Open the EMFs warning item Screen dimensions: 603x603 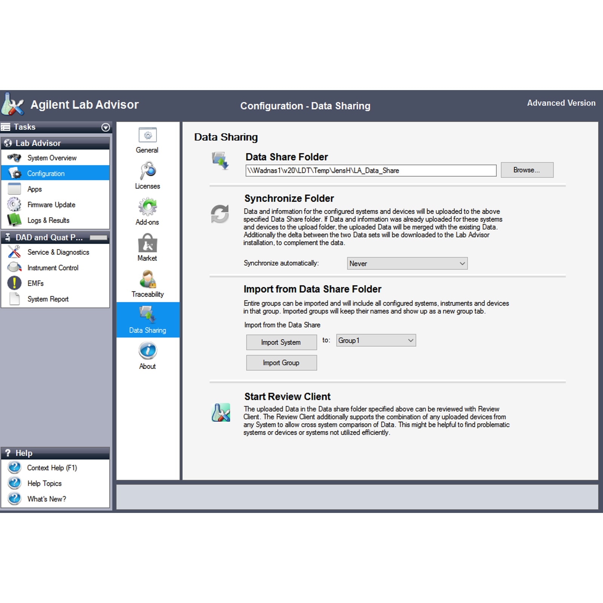tap(35, 283)
